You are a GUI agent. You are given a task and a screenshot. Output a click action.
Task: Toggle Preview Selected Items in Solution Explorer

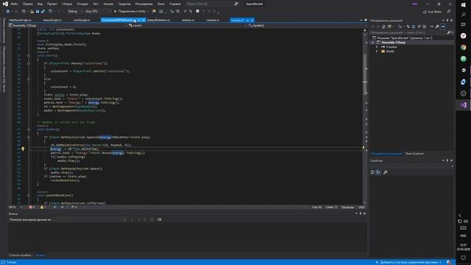coord(443,26)
